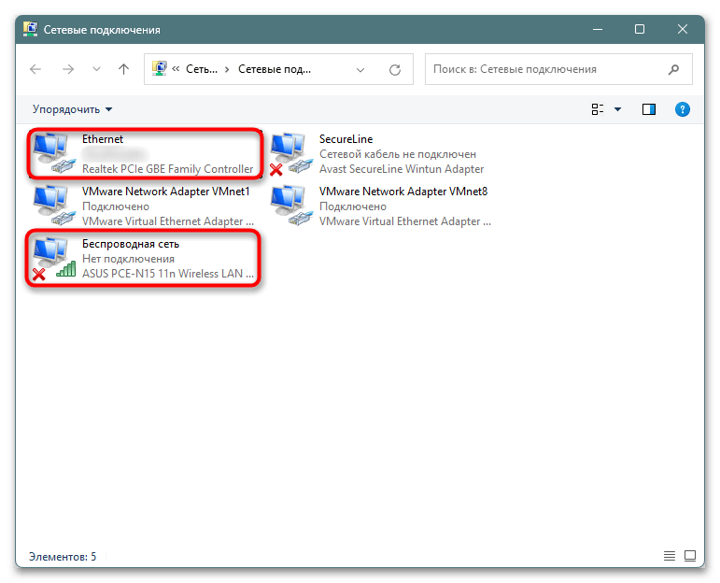720x583 pixels.
Task: Select the Ethernet adapter icon
Action: (54, 153)
